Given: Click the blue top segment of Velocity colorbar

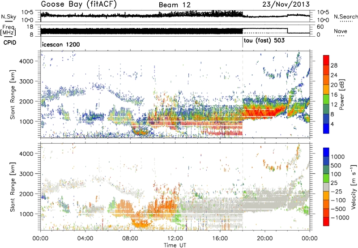Looking at the screenshot, I should click(x=326, y=152).
